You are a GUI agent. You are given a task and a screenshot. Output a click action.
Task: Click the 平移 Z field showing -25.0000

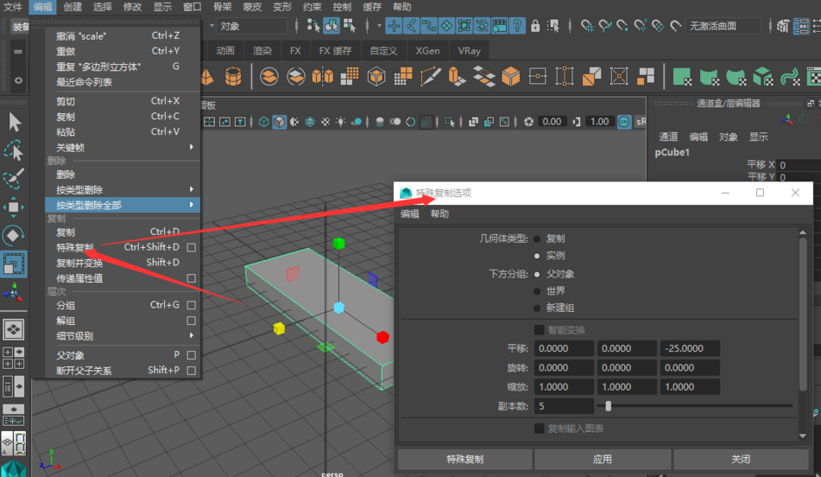click(x=690, y=348)
